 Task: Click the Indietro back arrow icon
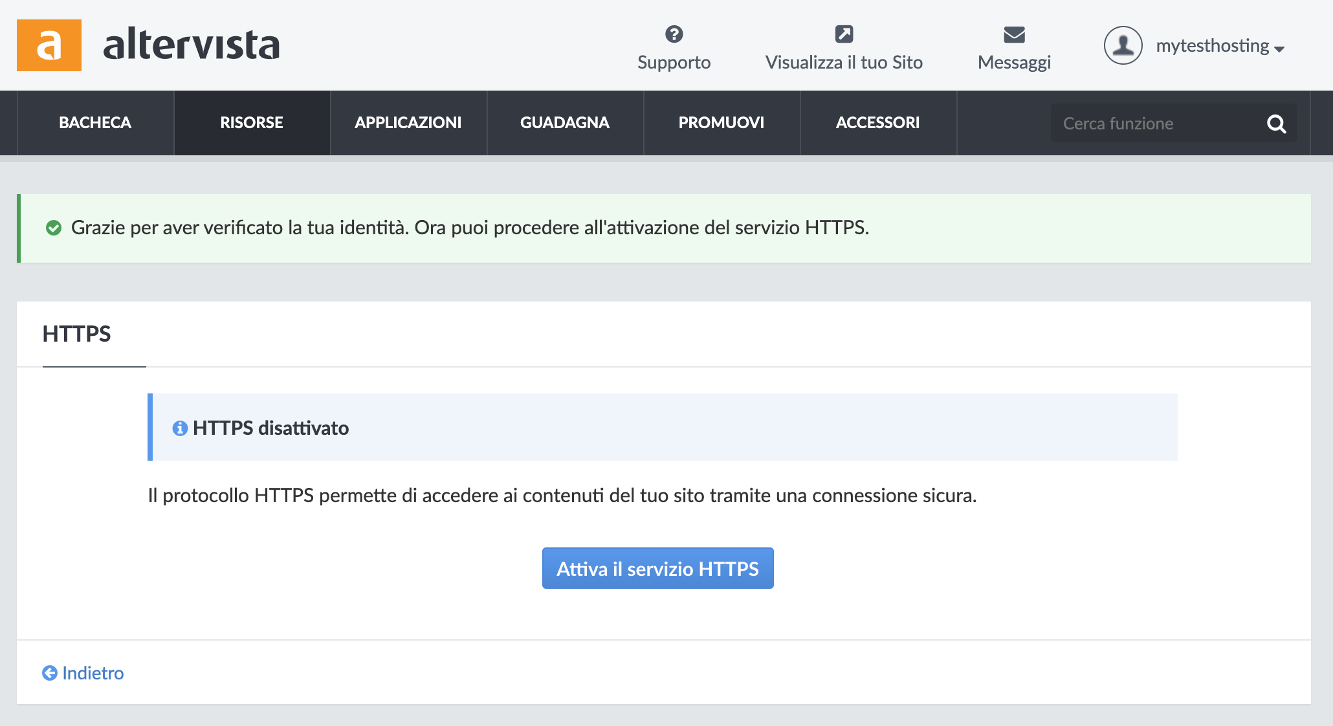tap(50, 673)
